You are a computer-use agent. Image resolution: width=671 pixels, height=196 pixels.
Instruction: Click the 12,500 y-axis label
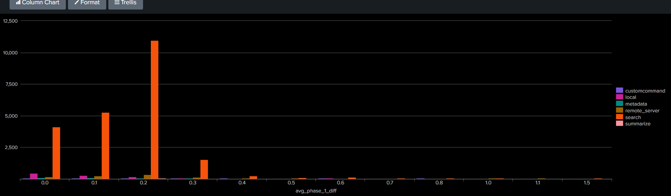[x=10, y=21]
